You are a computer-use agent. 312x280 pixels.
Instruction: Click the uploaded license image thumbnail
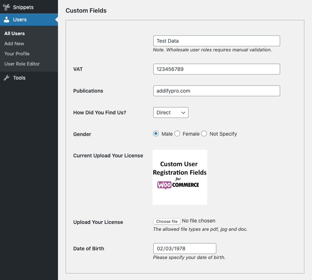pos(180,177)
